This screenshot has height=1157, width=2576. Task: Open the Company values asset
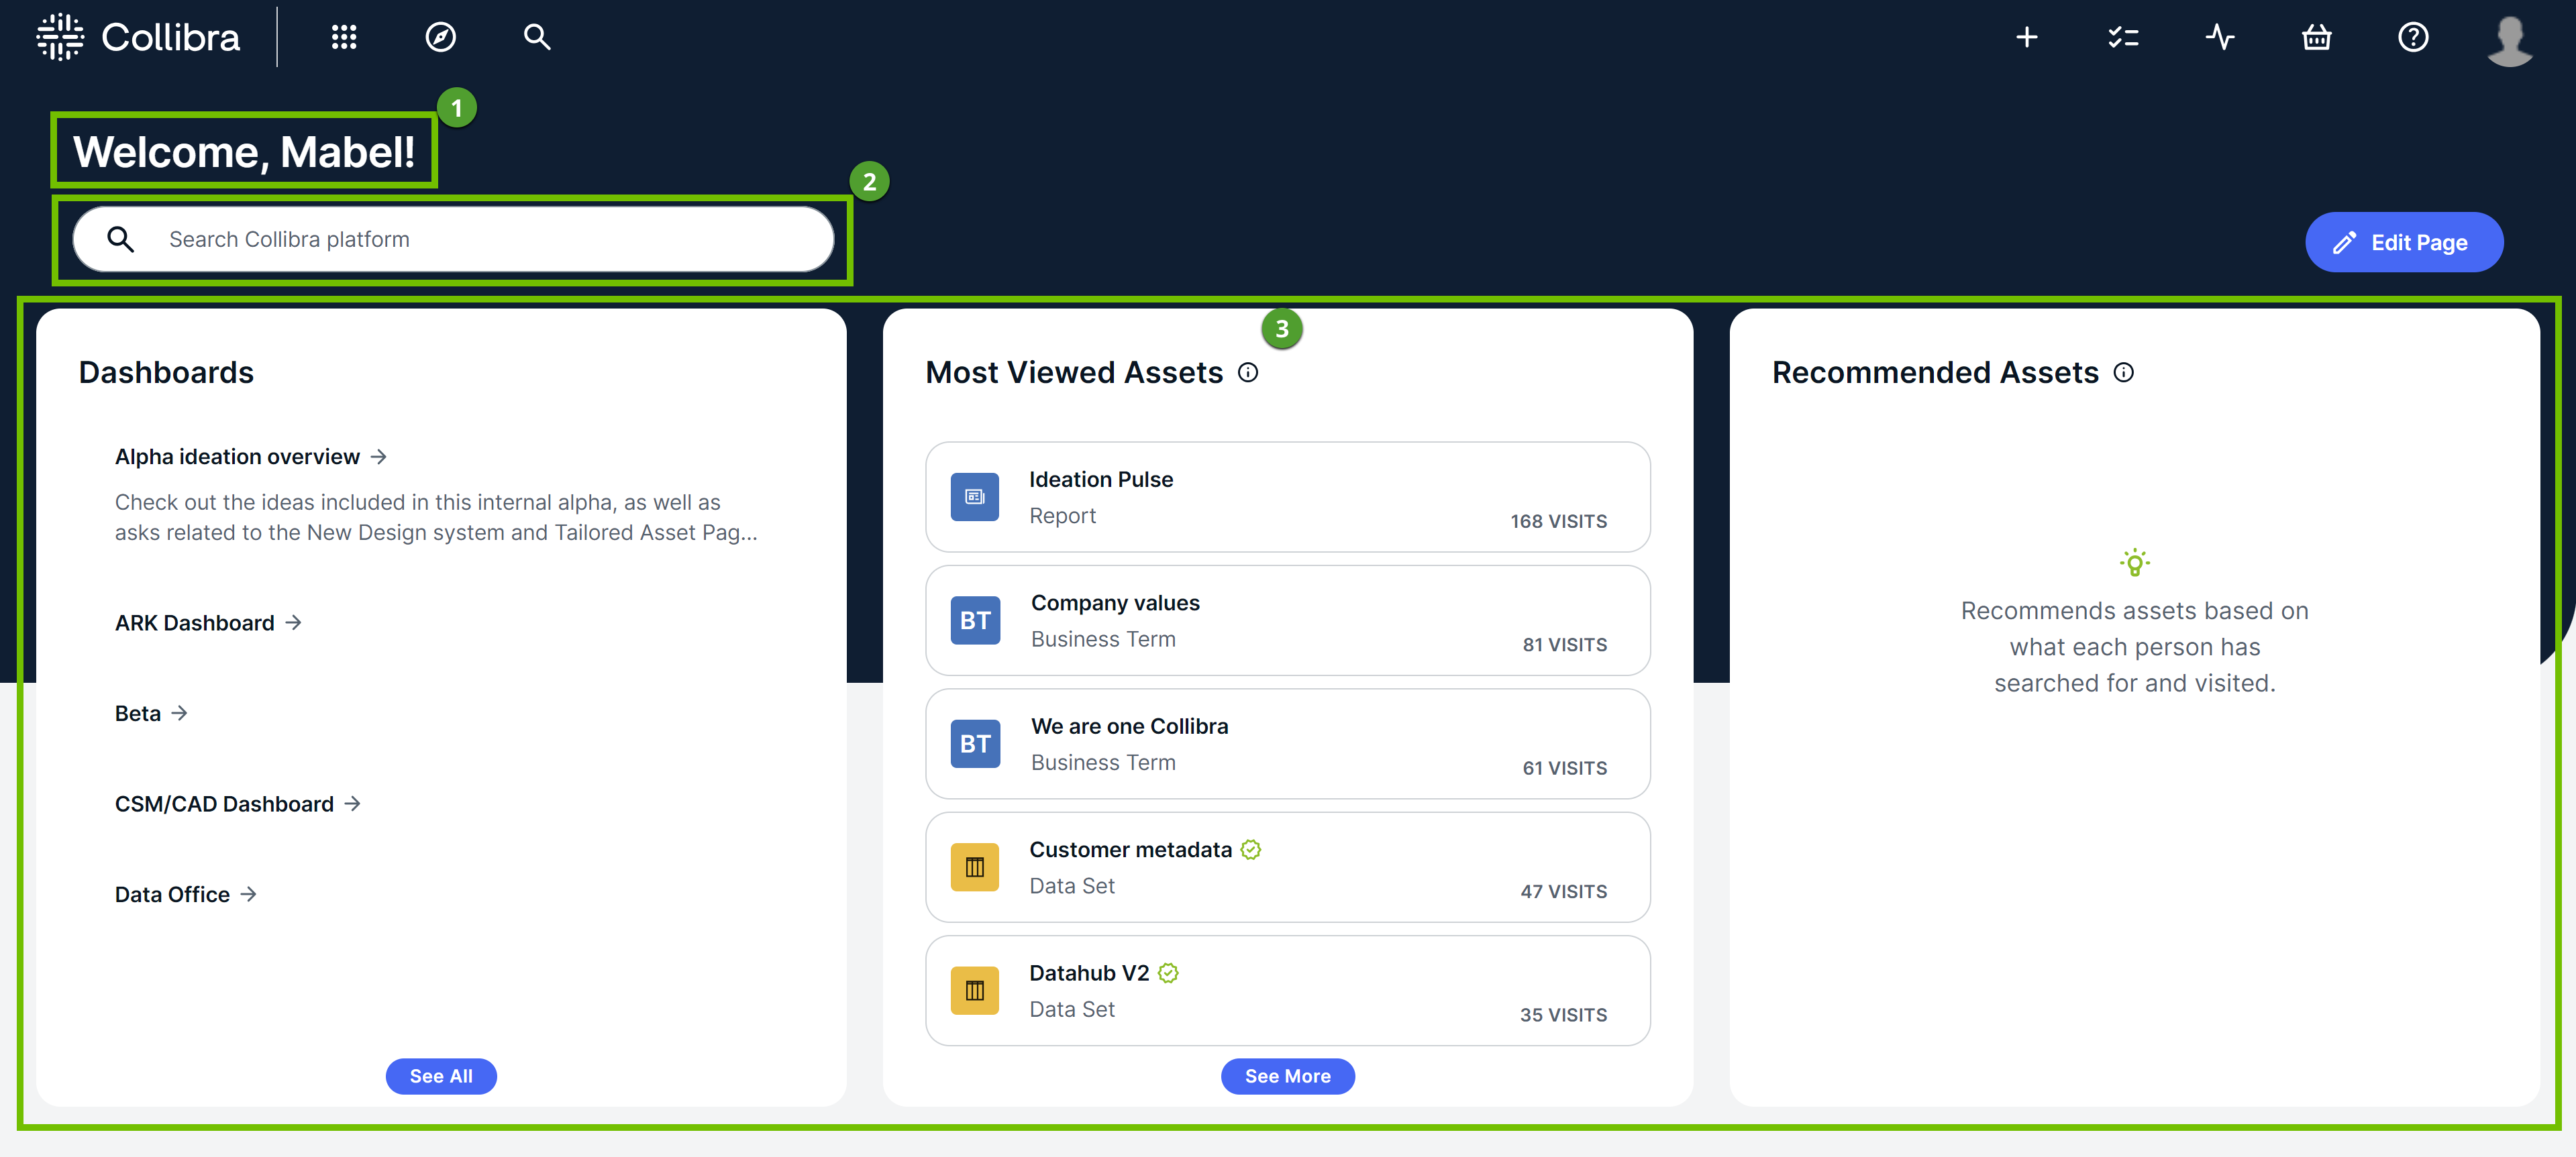click(1287, 620)
